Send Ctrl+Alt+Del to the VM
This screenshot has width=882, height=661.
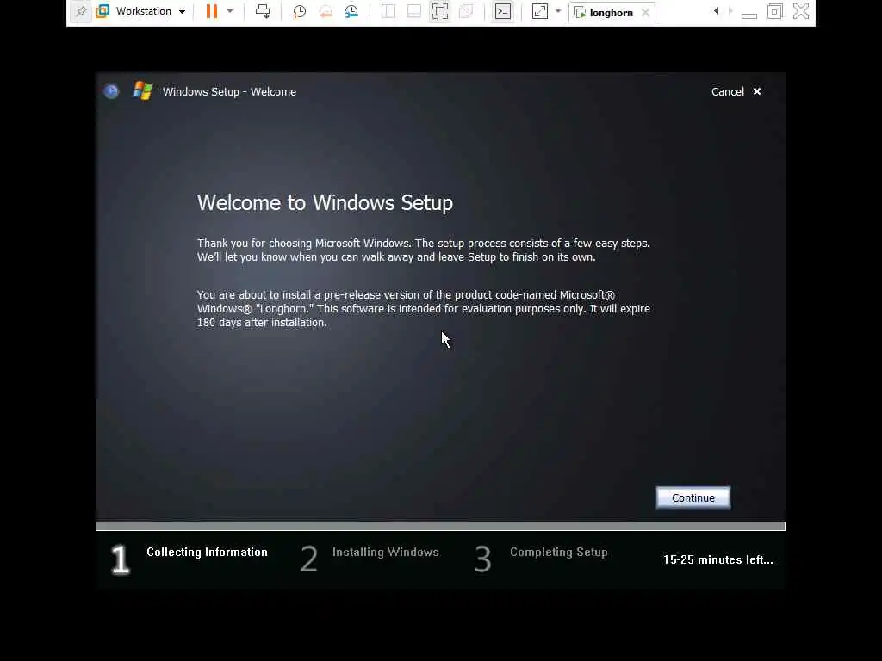click(263, 11)
